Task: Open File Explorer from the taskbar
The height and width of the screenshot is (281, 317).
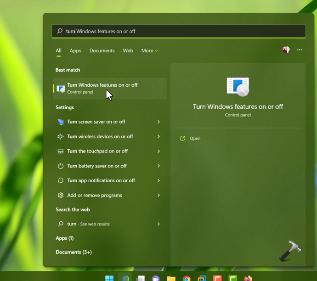Action: (x=171, y=278)
